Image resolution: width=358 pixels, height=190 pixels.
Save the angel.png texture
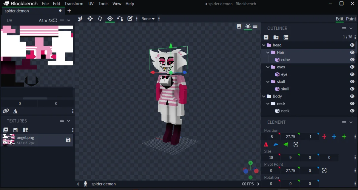click(68, 140)
